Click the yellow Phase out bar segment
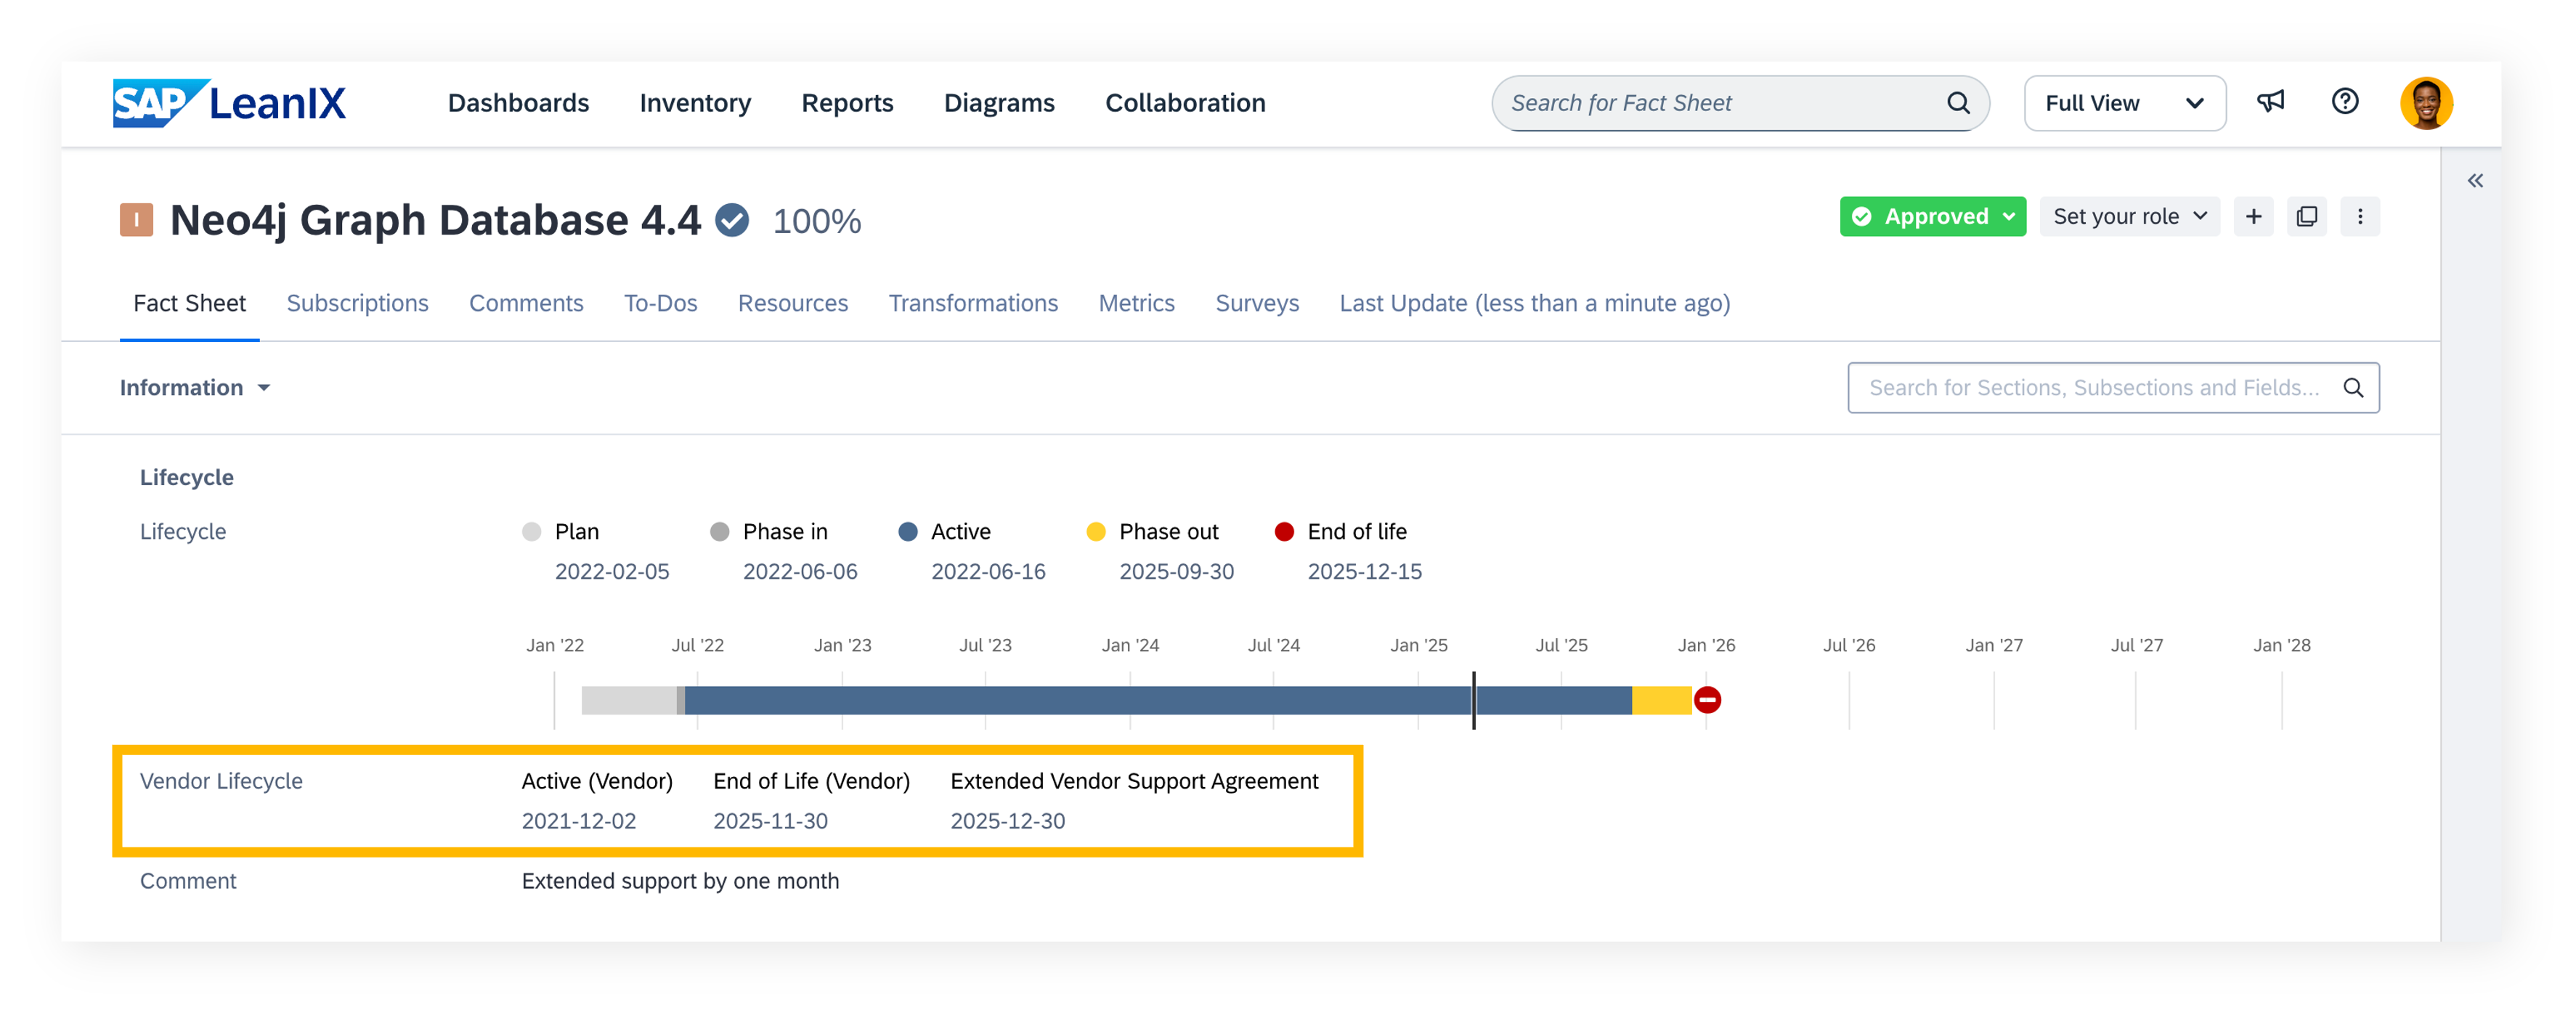The image size is (2576, 1018). [x=1661, y=700]
